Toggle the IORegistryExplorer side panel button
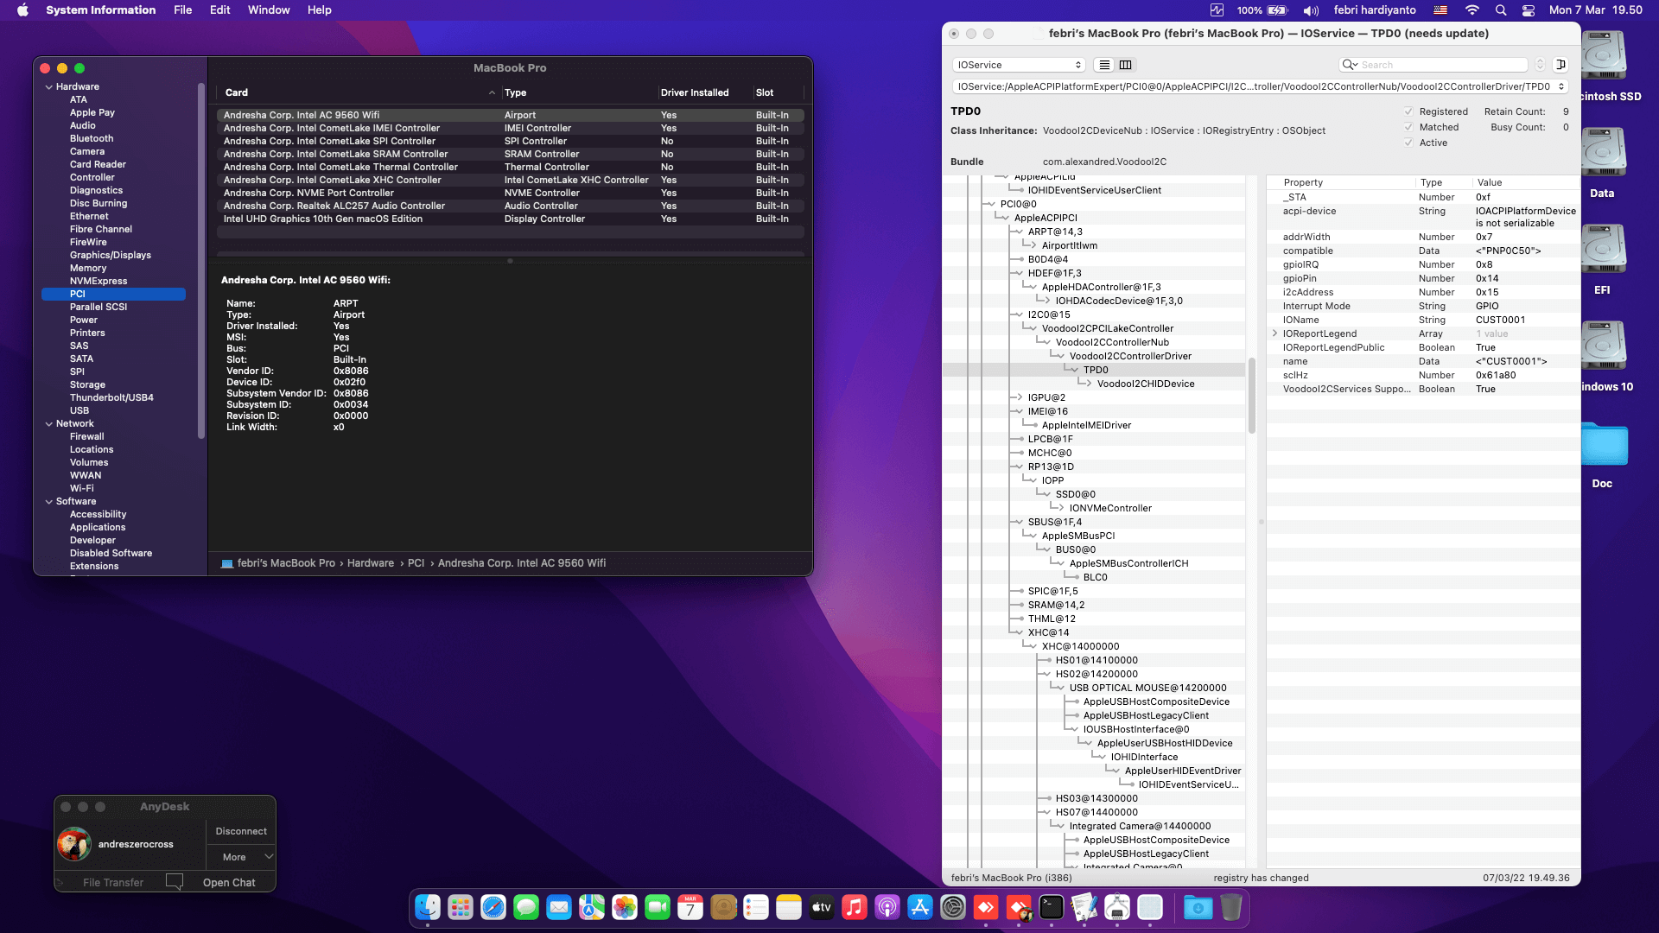Image resolution: width=1659 pixels, height=933 pixels. [x=1561, y=65]
